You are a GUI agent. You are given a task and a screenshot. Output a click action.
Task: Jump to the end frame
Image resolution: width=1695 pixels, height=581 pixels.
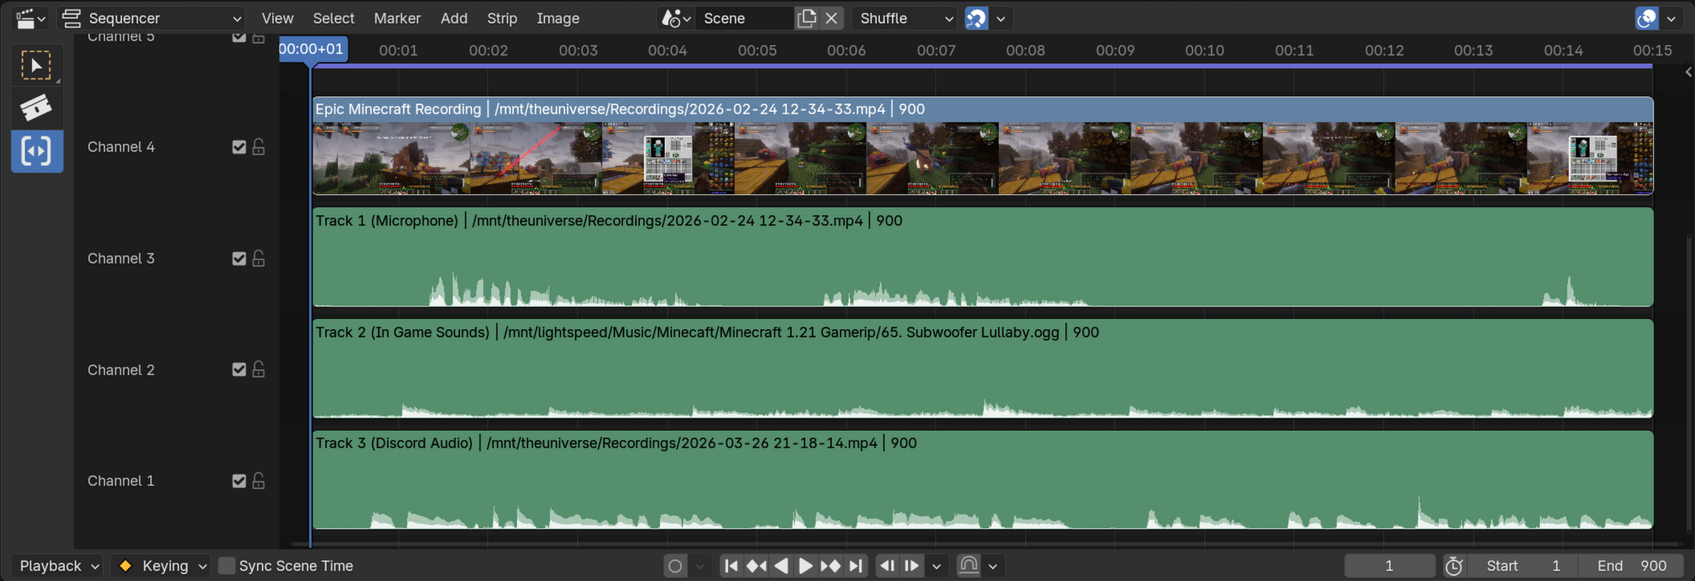point(855,566)
